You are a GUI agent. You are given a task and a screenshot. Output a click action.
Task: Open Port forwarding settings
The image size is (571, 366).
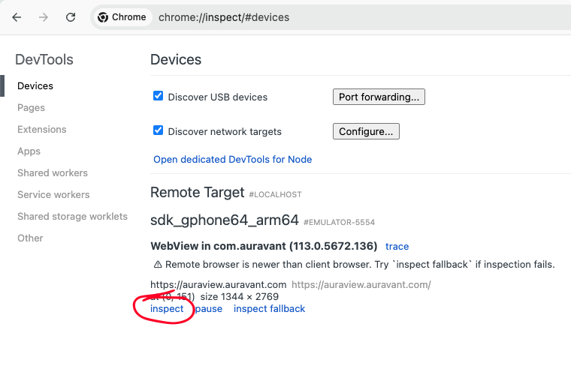pos(379,97)
